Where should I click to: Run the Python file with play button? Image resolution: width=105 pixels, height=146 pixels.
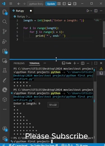point(88,11)
